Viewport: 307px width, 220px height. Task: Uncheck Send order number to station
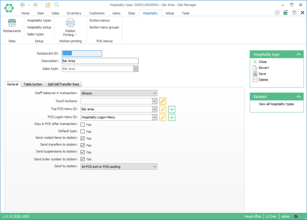tap(83, 159)
